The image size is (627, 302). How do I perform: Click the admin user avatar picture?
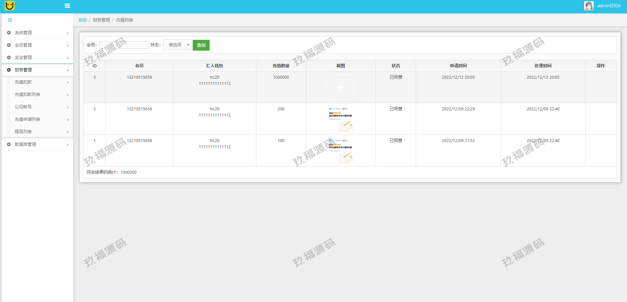coord(588,6)
